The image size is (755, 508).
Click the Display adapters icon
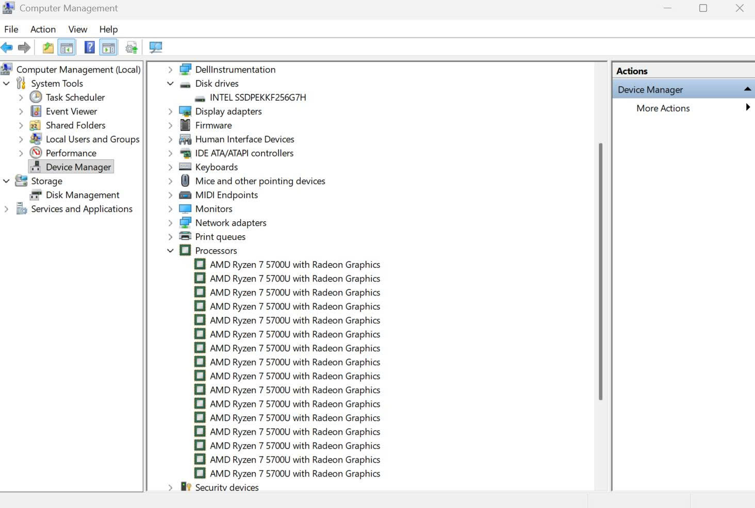185,111
